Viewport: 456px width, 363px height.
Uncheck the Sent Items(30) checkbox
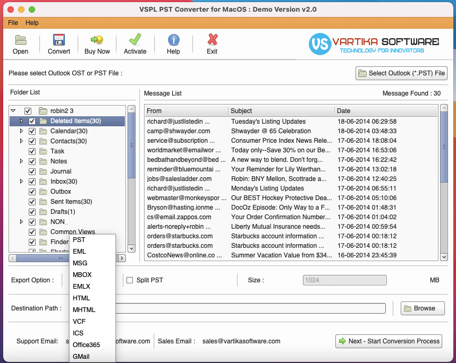[32, 202]
